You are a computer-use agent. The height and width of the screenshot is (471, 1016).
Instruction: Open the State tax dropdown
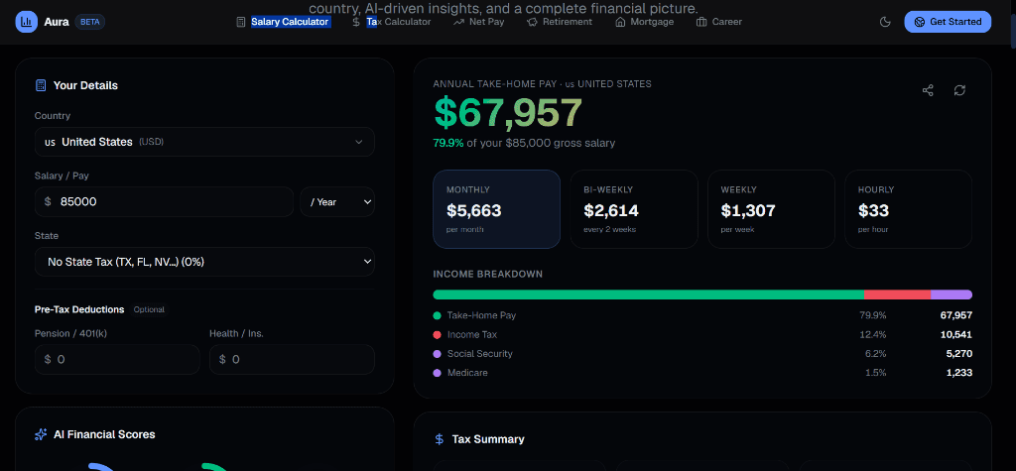coord(204,262)
